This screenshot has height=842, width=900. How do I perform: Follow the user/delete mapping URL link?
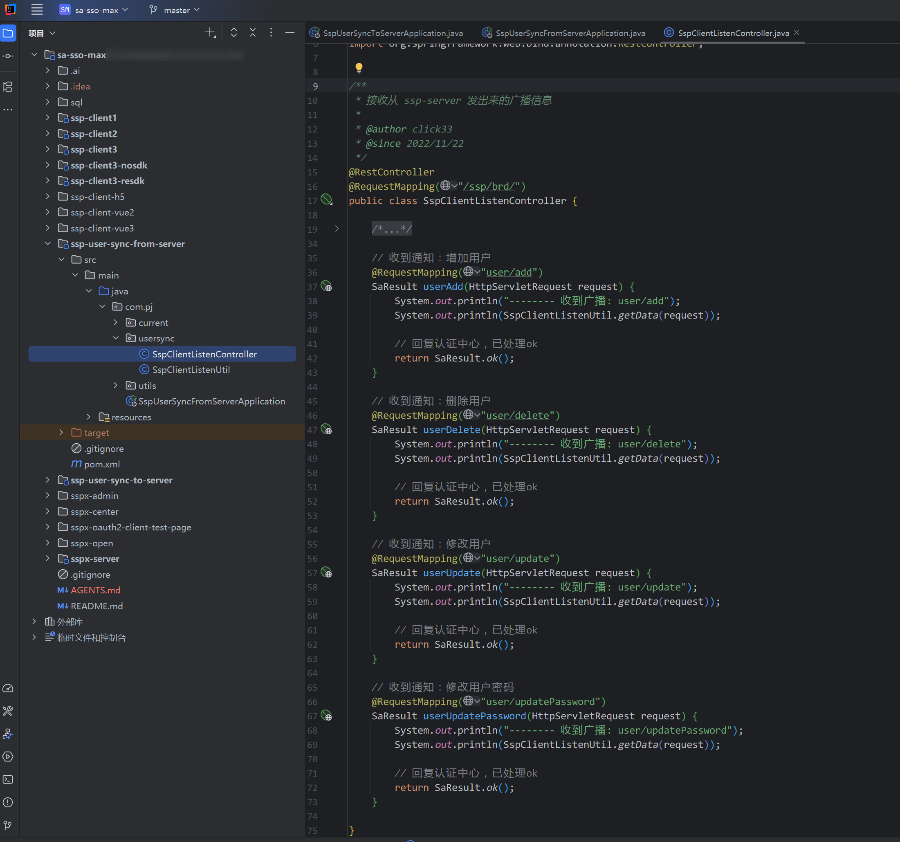517,415
